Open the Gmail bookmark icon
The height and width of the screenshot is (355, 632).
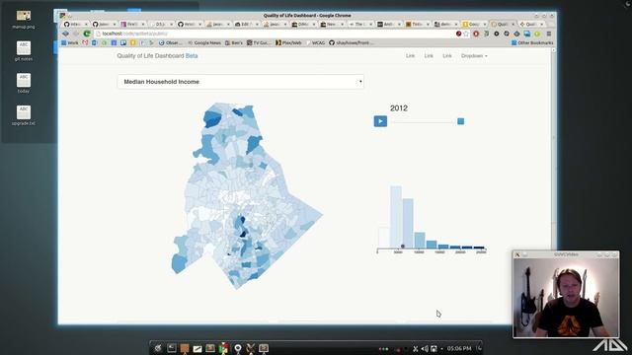tap(85, 42)
